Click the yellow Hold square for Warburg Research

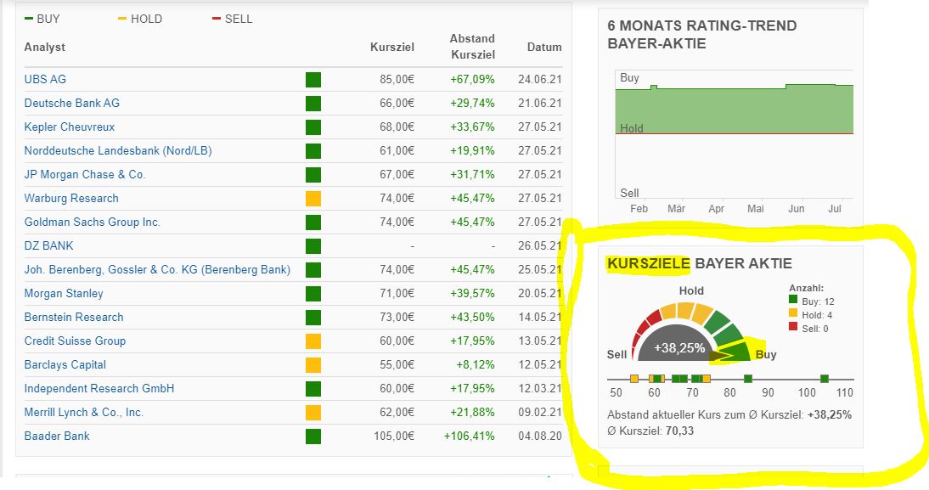(x=313, y=199)
